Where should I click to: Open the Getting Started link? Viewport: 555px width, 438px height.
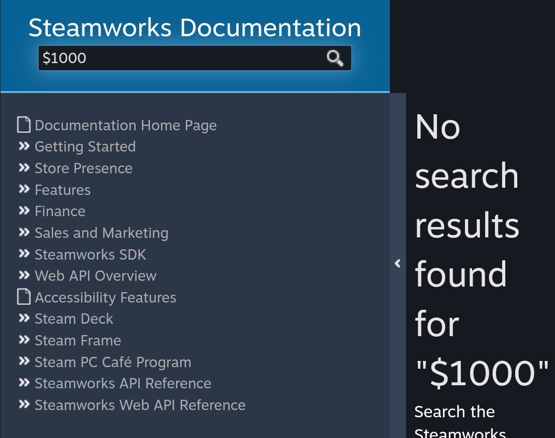(x=85, y=147)
